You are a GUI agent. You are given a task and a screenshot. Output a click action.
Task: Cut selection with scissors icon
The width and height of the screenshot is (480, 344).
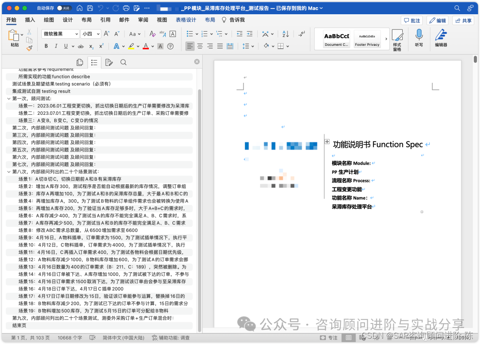29,32
